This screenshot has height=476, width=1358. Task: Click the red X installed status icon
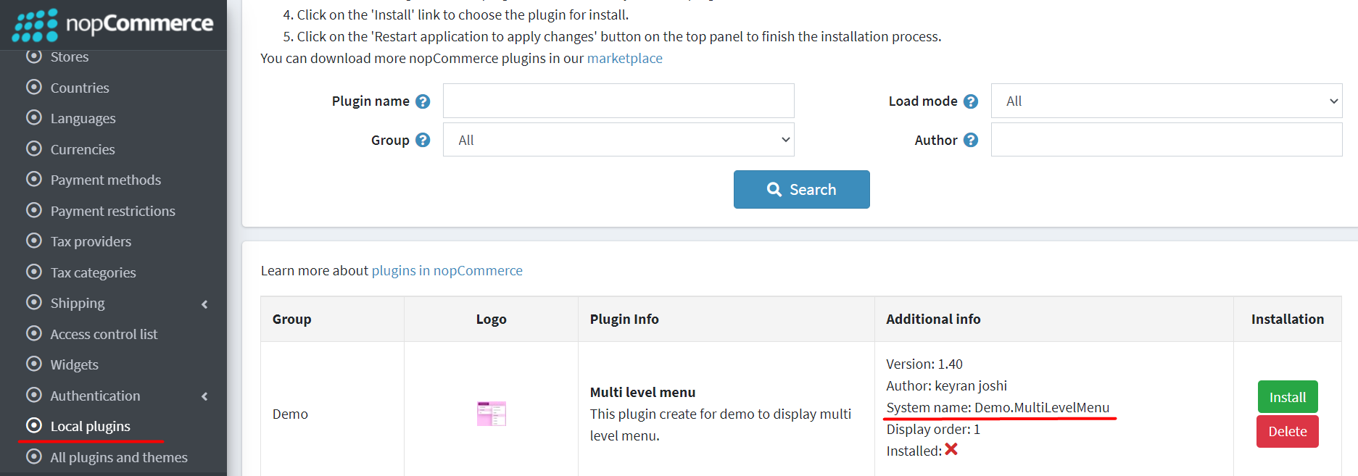tap(951, 450)
